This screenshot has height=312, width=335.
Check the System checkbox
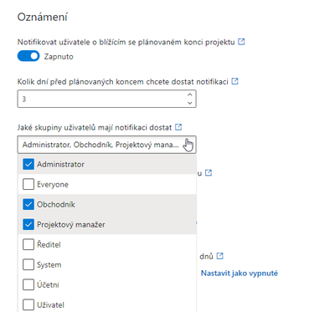[28, 264]
